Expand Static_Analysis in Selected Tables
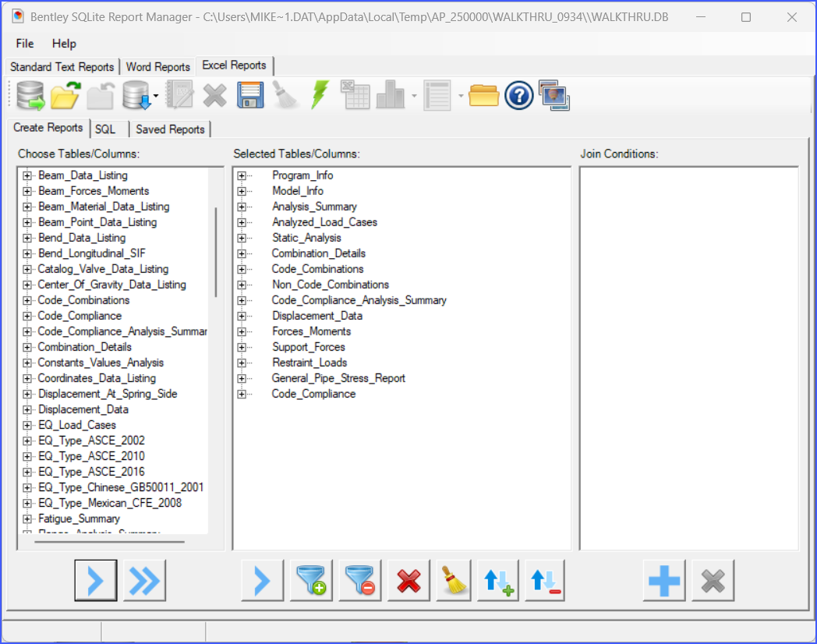817x644 pixels. 242,238
